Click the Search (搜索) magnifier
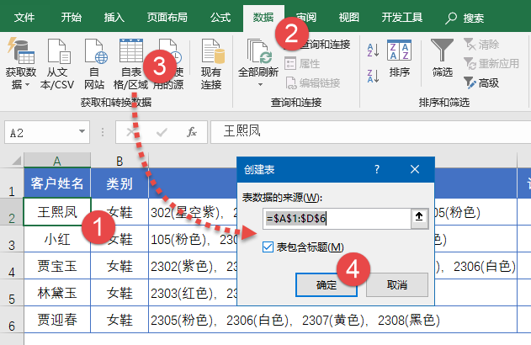Screen dimensions: 531x345 (451, 18)
